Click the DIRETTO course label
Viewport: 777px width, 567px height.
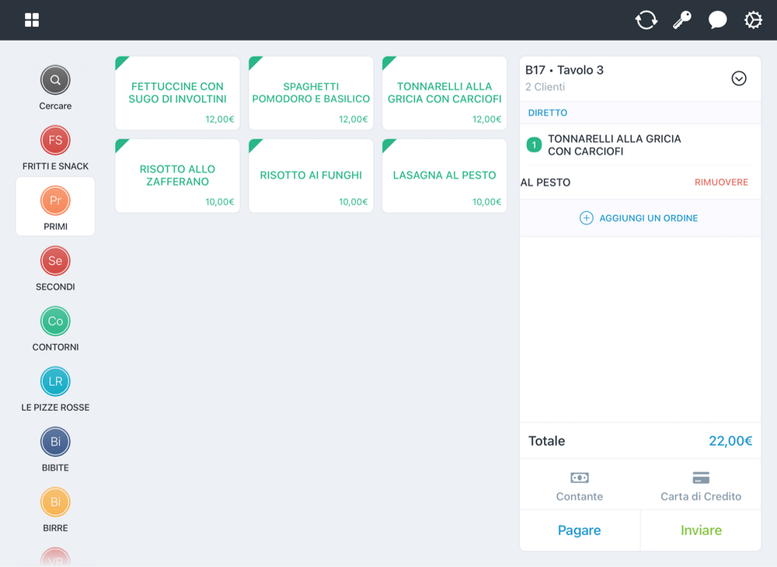click(548, 113)
